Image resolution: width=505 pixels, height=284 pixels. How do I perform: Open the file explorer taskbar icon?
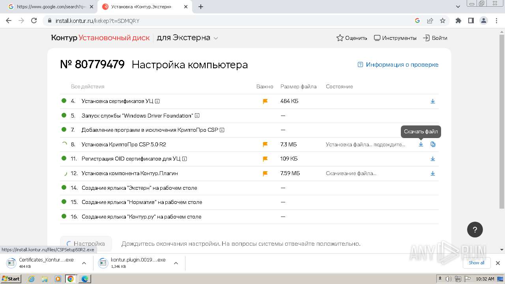click(45, 279)
